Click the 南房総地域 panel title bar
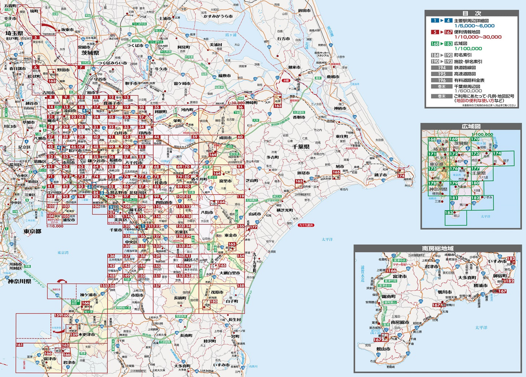Screen dimensions: 526x377 click(x=437, y=248)
